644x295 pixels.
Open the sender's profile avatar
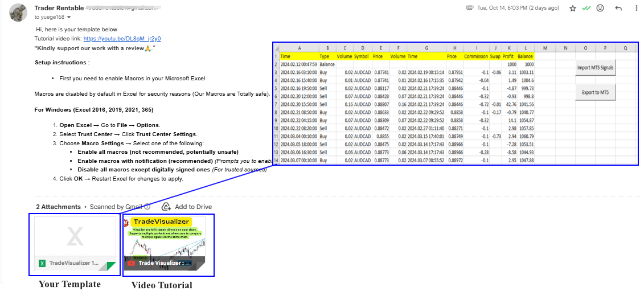pos(18,13)
